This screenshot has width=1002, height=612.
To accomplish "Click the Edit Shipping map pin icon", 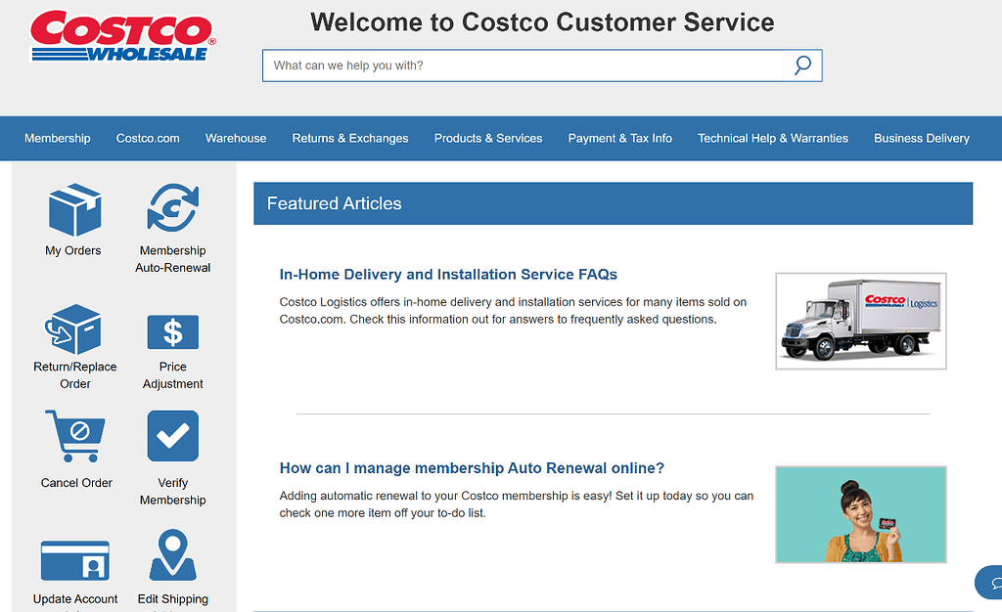I will click(x=172, y=554).
